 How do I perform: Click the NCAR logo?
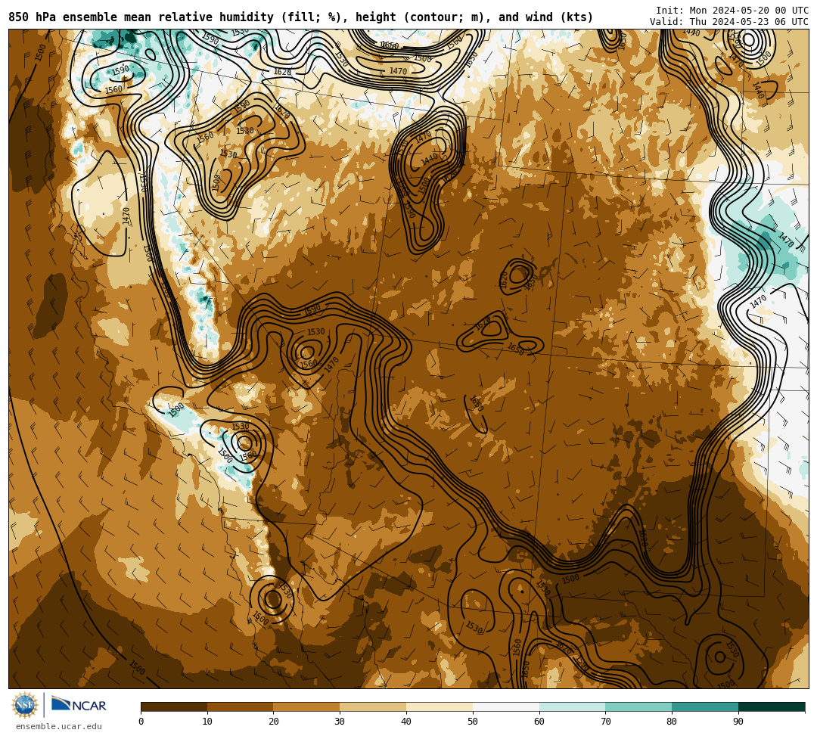point(79,705)
